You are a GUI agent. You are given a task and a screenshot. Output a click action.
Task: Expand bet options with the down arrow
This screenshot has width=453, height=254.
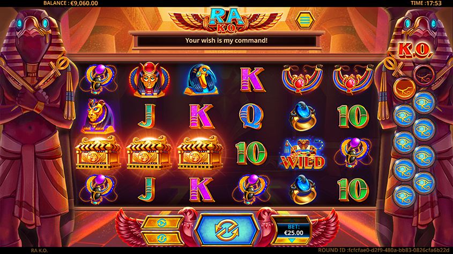tap(292, 241)
